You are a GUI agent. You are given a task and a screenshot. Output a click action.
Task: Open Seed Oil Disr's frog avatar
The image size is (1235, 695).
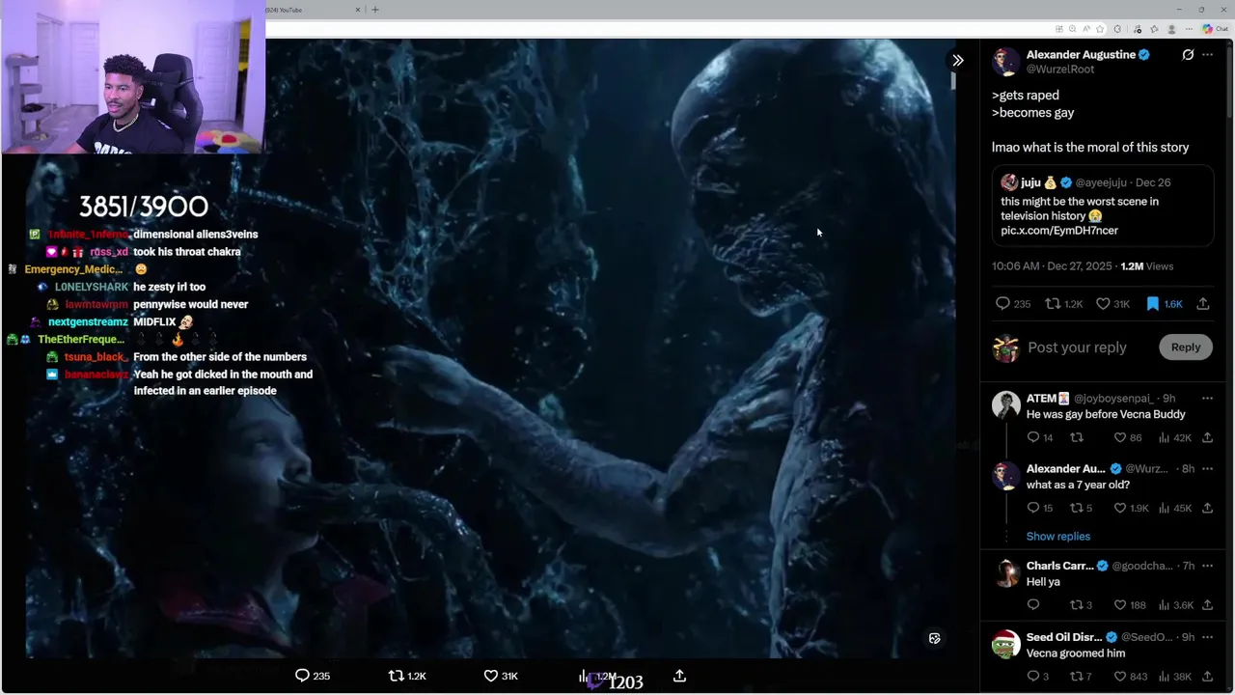pos(1006,643)
